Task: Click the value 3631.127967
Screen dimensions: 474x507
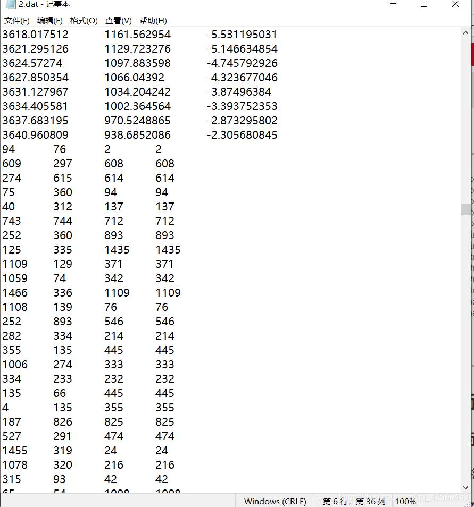Action: pyautogui.click(x=36, y=92)
